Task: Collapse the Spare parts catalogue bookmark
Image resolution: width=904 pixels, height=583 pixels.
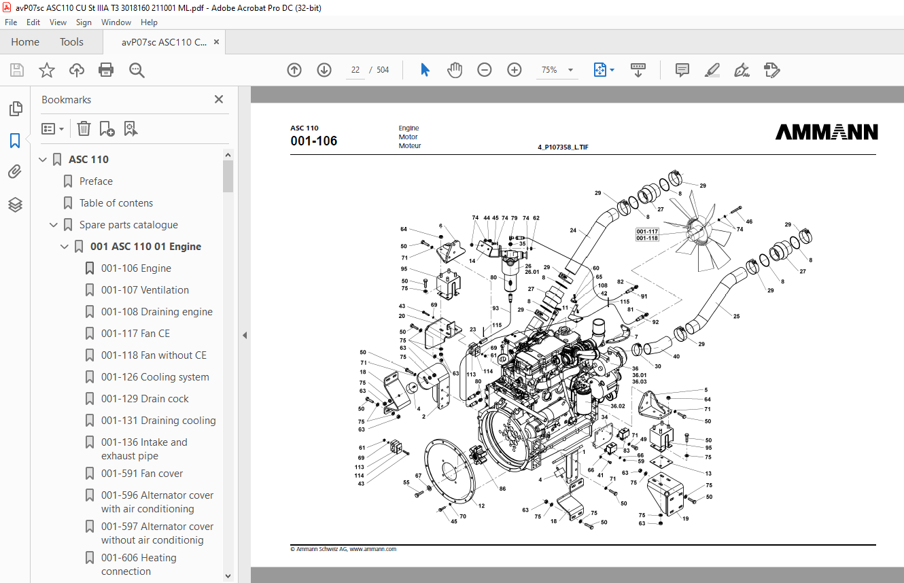Action: (54, 225)
